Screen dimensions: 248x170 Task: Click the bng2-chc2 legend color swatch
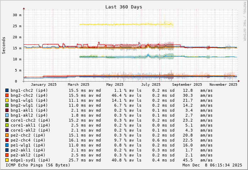[7, 95]
